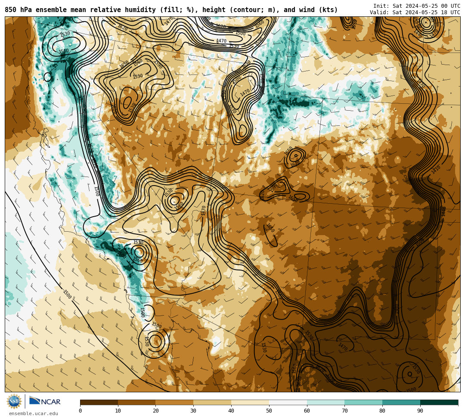Open the ensemble.ucar.edu text link

(x=34, y=413)
